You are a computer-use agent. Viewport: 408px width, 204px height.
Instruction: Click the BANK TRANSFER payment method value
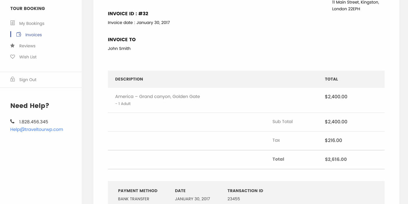(133, 199)
